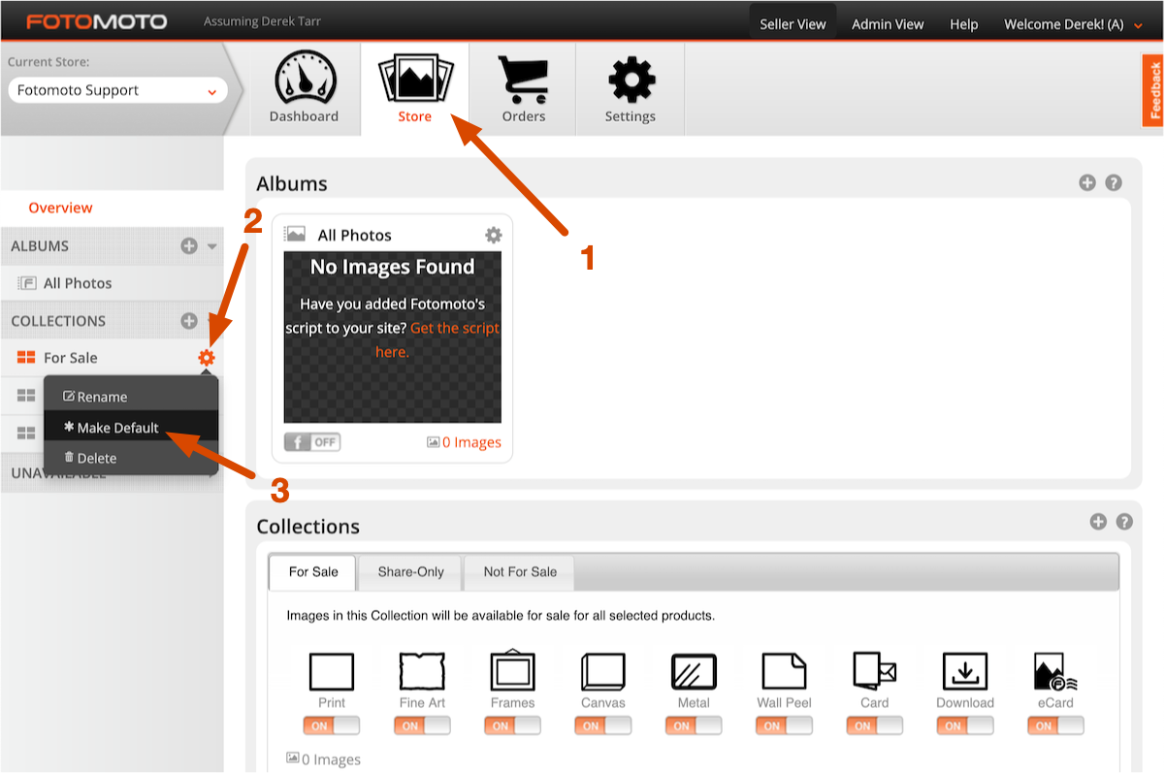Collapse the Albums section arrow in sidebar

point(211,246)
